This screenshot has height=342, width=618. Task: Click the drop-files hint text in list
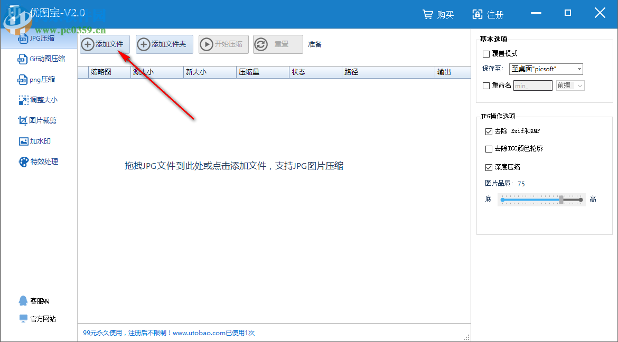click(233, 166)
